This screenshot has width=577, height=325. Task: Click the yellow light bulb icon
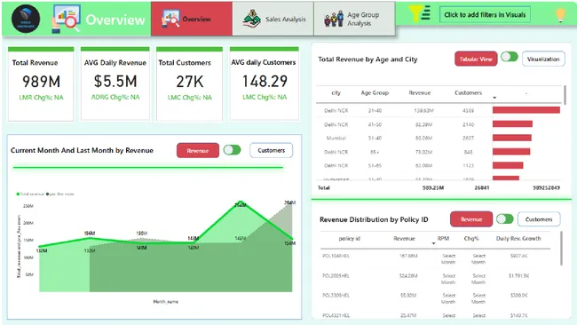[560, 15]
